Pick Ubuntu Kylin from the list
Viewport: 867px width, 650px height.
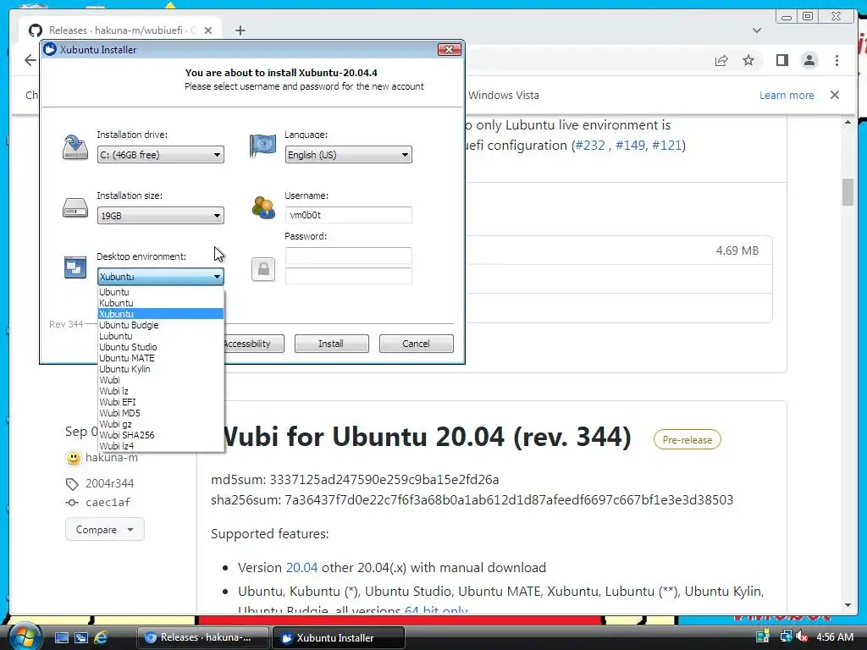pos(160,369)
